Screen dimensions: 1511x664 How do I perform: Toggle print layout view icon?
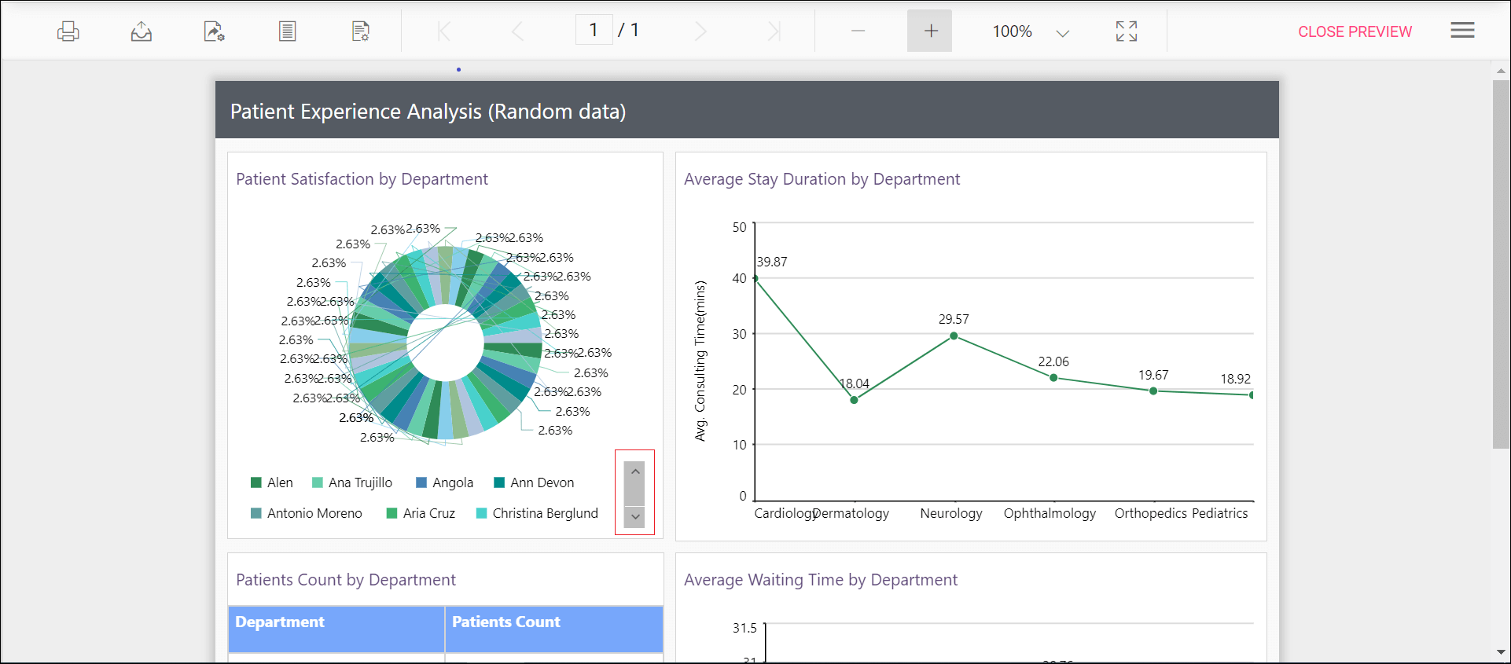click(x=288, y=31)
